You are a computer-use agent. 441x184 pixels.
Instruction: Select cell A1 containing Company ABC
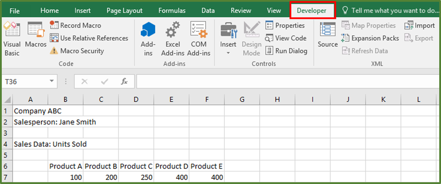30,111
